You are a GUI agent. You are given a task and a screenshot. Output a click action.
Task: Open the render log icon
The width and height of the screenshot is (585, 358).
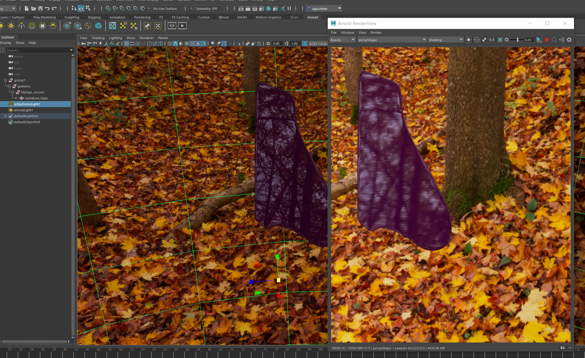tap(539, 40)
